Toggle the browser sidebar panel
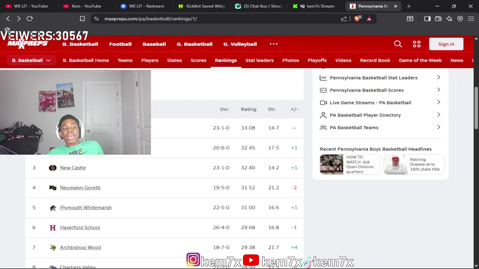Image resolution: width=479 pixels, height=269 pixels. click(427, 19)
